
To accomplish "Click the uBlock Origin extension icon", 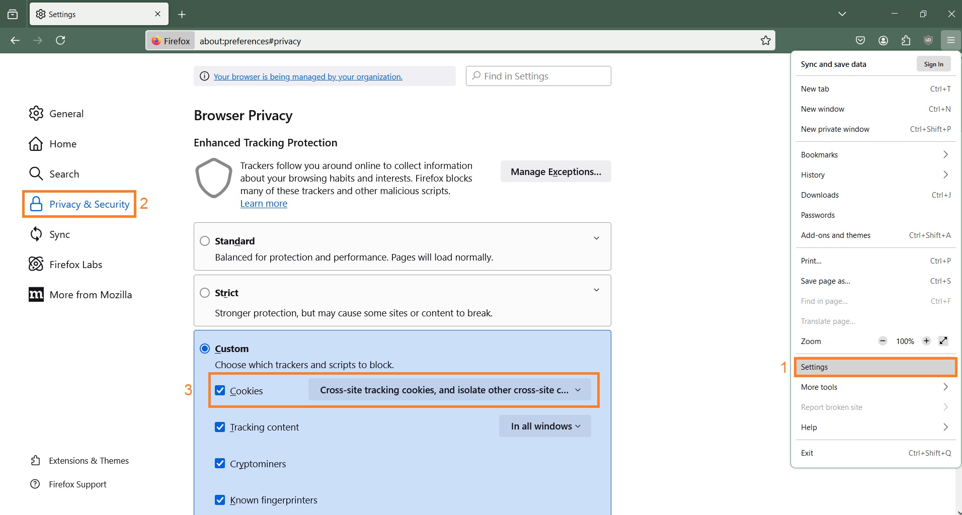I will (x=928, y=40).
